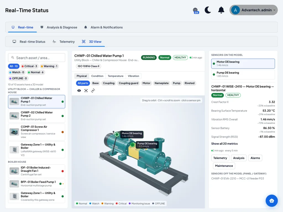The width and height of the screenshot is (283, 212).
Task: Switch to Vibration view mode
Action: click(133, 76)
